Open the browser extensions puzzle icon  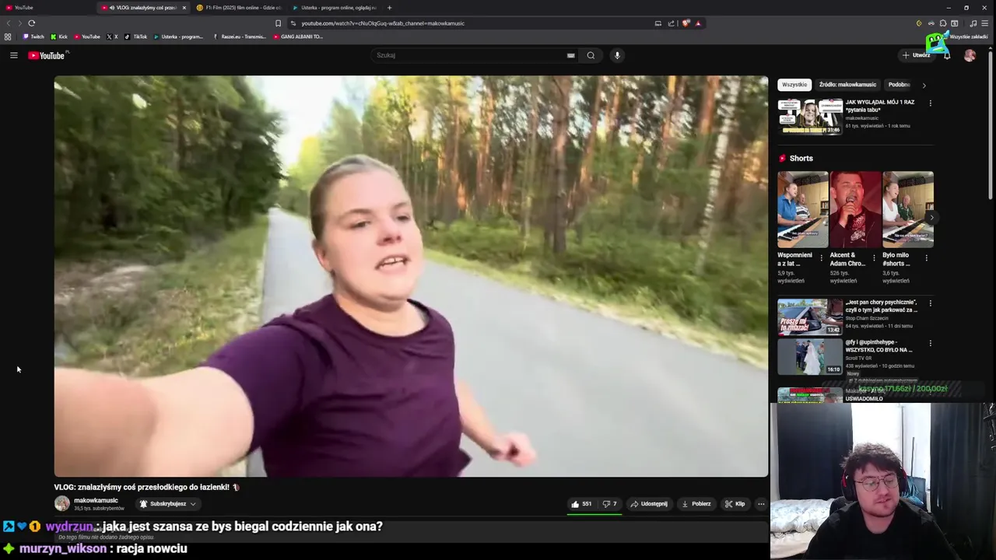pyautogui.click(x=942, y=23)
